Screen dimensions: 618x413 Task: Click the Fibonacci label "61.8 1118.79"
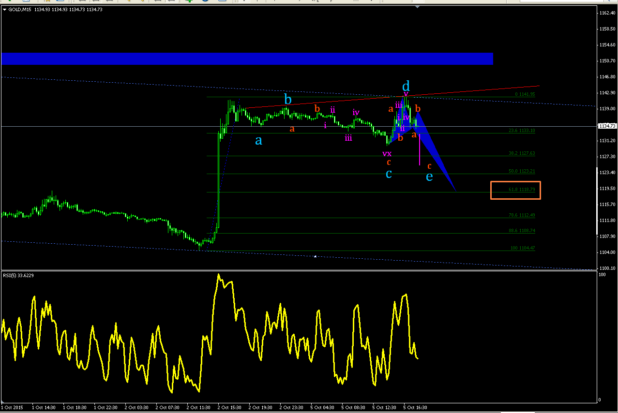coord(522,190)
